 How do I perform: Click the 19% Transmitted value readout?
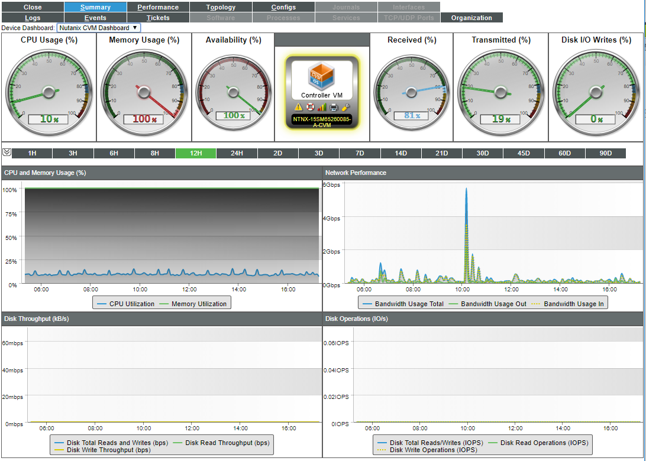(500, 119)
